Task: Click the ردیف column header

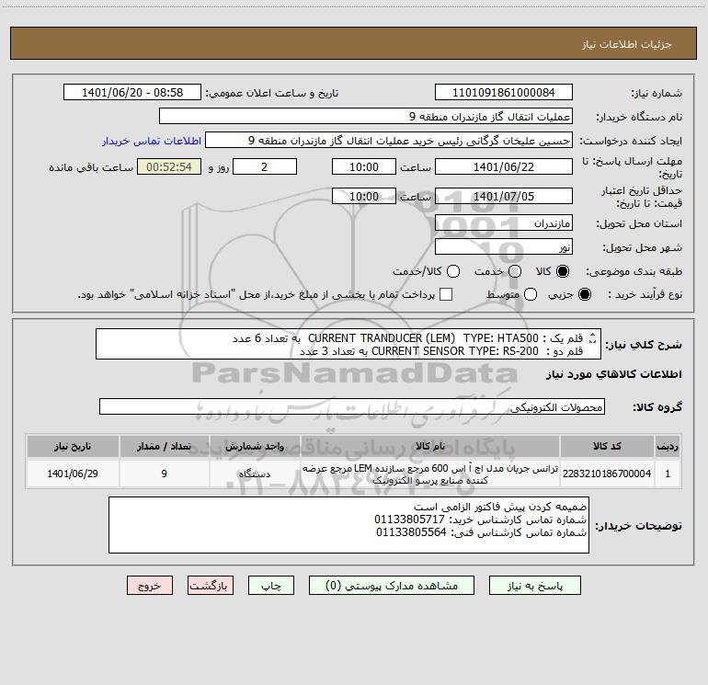Action: pos(668,446)
